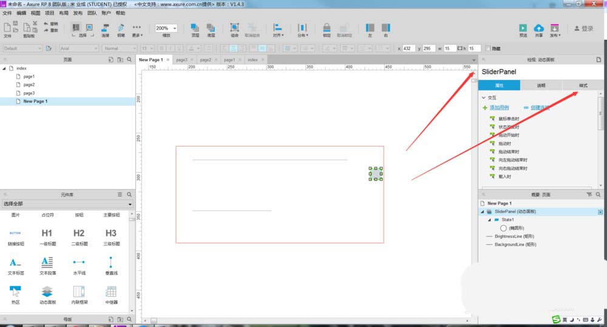Lock the selected widget (锁定)
Viewport: 607px width, 327px height.
click(x=327, y=30)
